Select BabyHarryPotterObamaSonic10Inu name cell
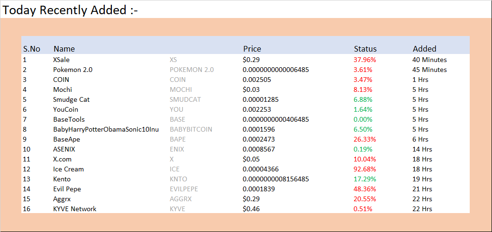492x232 pixels. click(x=106, y=129)
